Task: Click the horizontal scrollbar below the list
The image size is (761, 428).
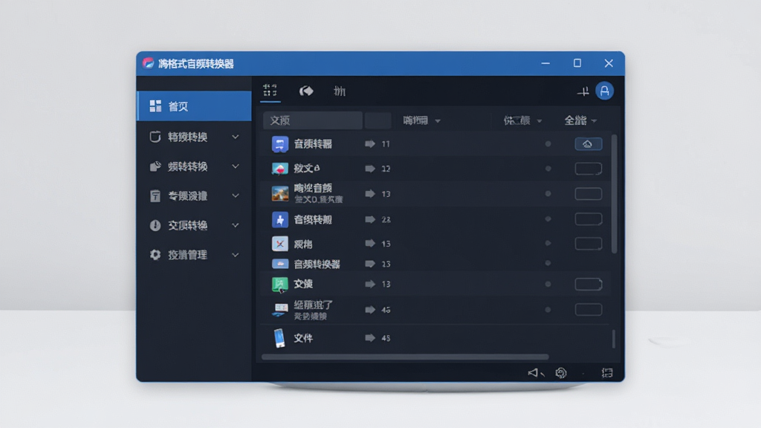Action: point(405,357)
